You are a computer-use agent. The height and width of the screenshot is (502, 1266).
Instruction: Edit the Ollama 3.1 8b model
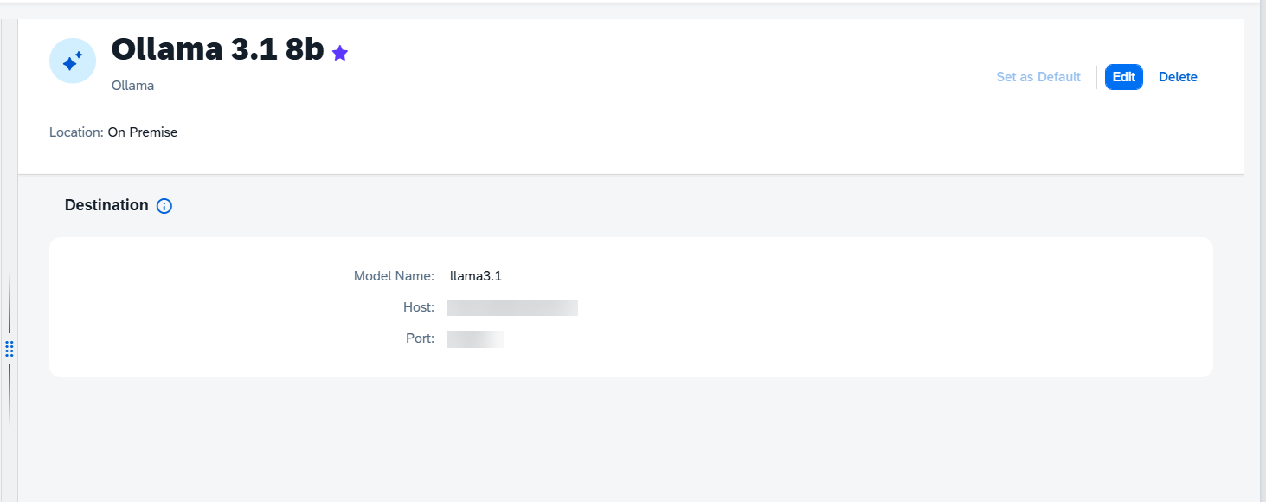coord(1124,77)
